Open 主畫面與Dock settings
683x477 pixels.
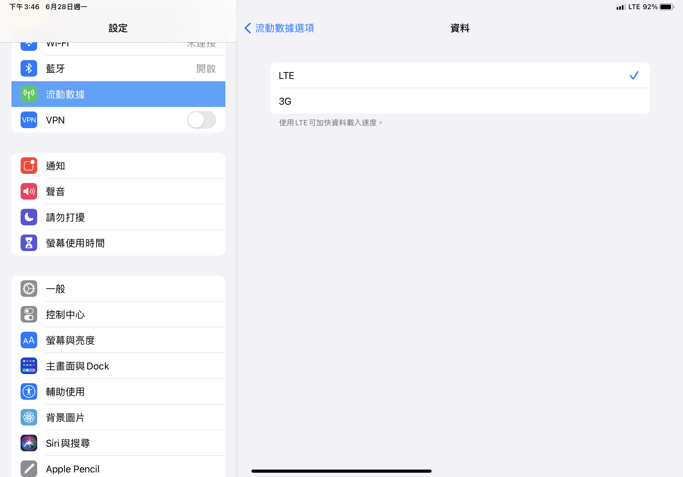coord(118,366)
